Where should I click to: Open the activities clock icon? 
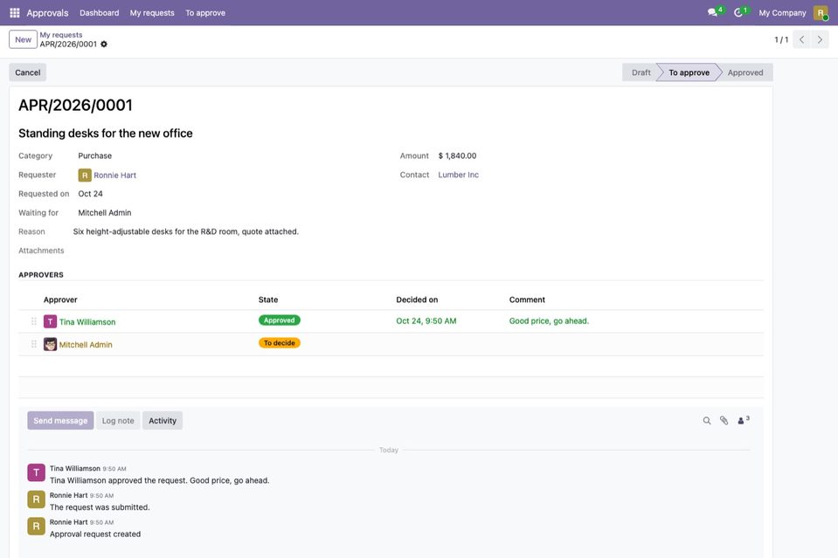tap(738, 12)
